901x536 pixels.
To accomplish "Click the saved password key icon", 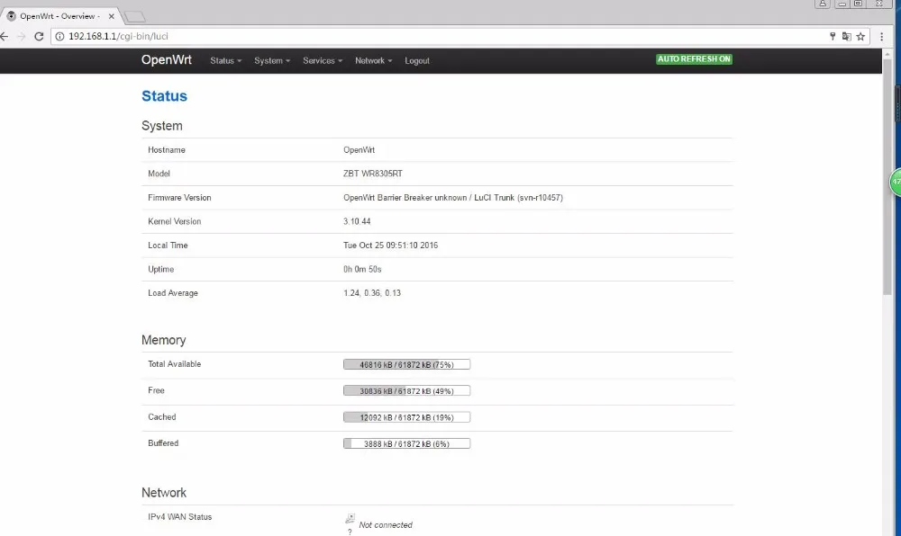I will (832, 36).
